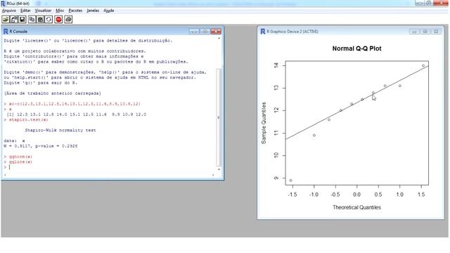Open the Editar menu
The width and height of the screenshot is (450, 253).
[x=25, y=11]
